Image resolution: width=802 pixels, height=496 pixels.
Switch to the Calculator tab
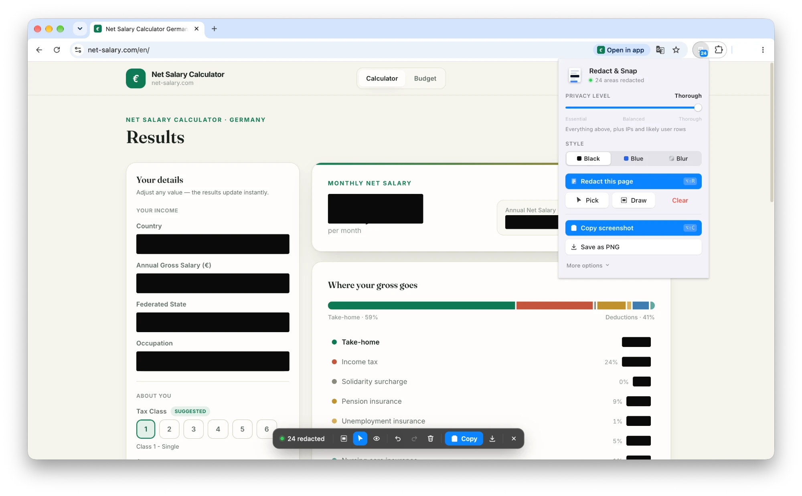pyautogui.click(x=382, y=79)
